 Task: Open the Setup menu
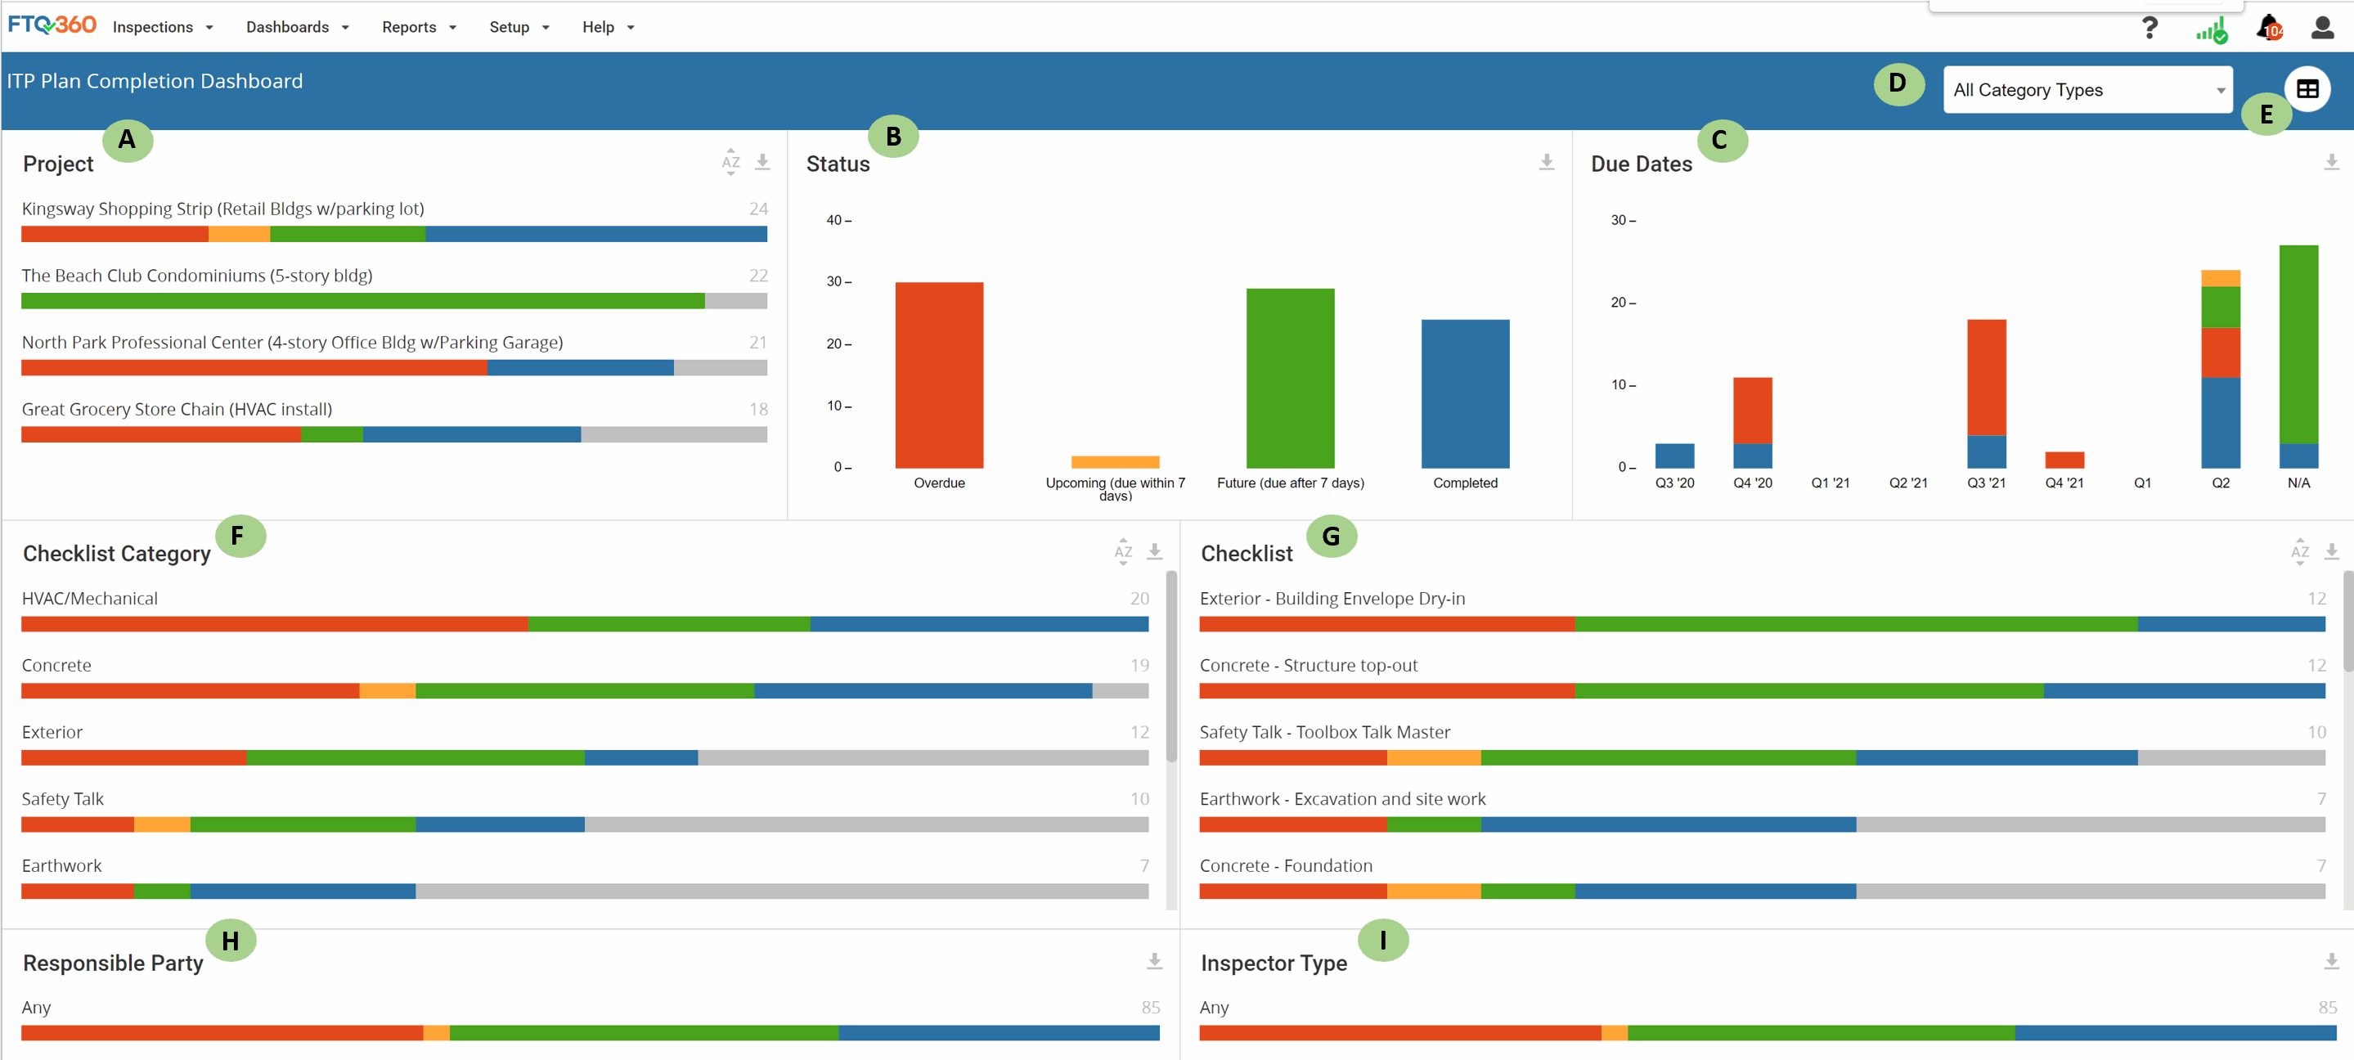519,28
